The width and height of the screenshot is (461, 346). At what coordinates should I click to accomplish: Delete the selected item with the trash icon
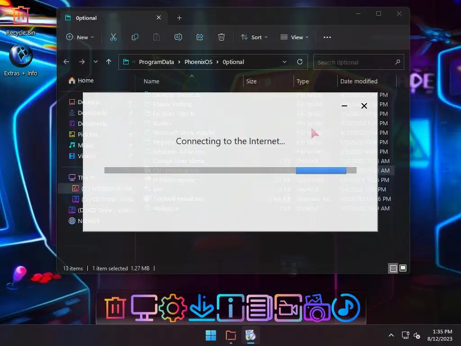click(x=221, y=37)
